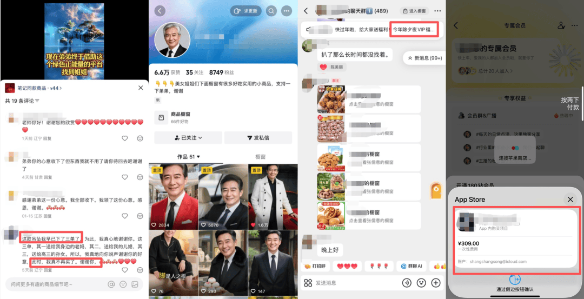Open emoji picker next to 发送消息 field
584x299 pixels.
[421, 283]
